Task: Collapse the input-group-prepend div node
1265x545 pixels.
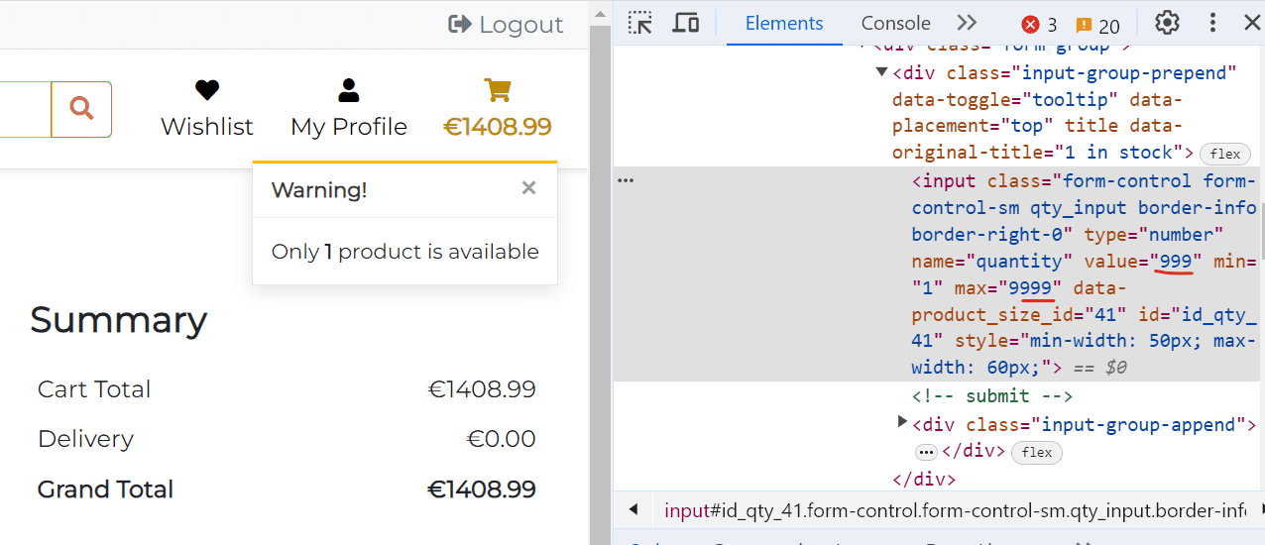Action: (x=881, y=72)
